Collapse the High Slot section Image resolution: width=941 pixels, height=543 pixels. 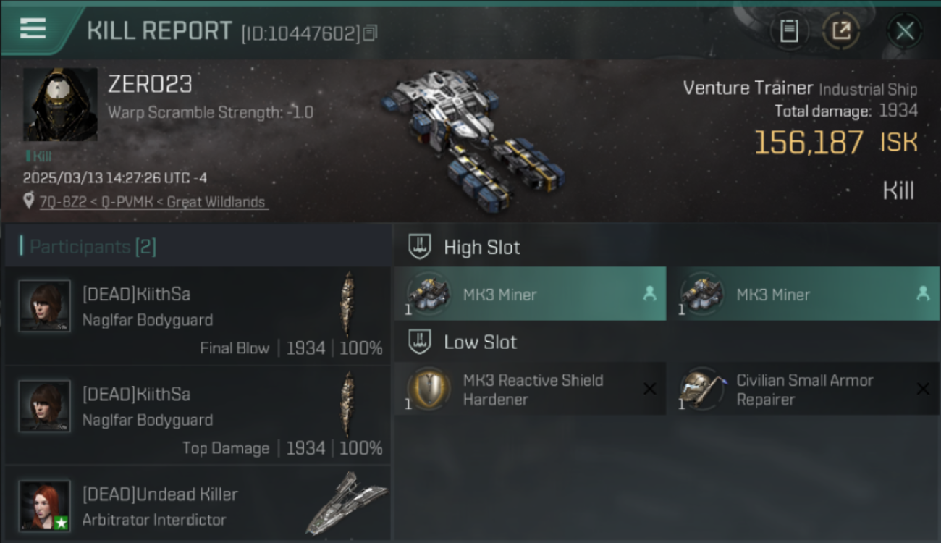tap(421, 247)
